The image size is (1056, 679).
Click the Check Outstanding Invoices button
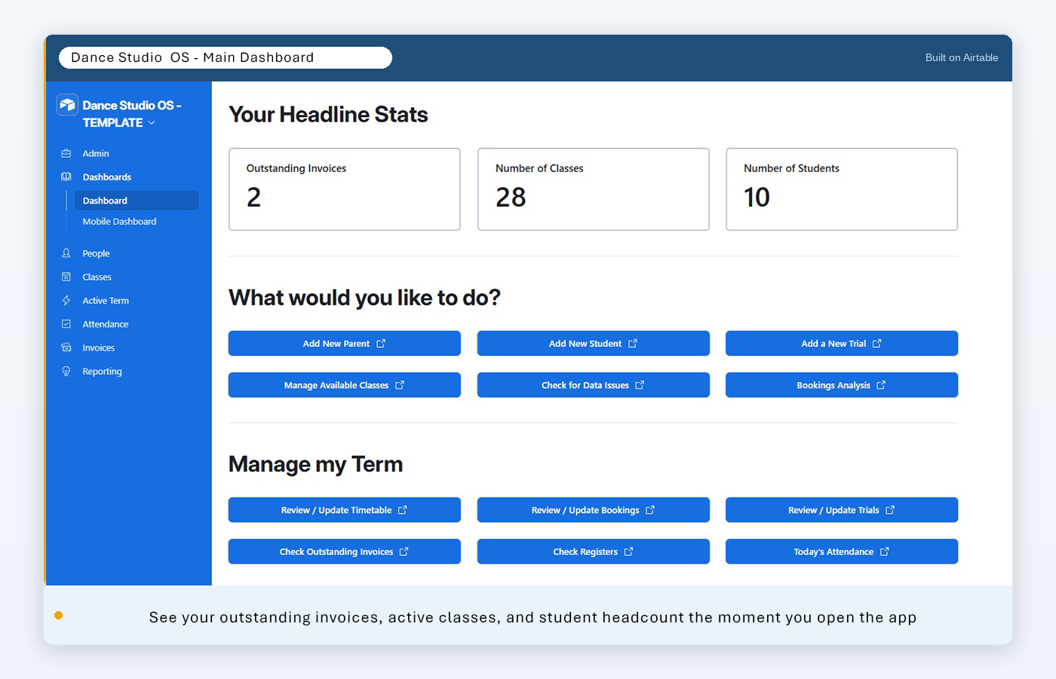[x=345, y=551]
